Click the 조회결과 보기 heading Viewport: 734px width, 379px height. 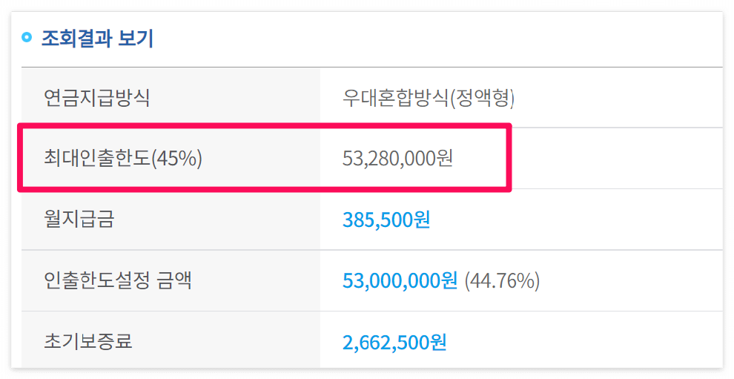click(97, 38)
